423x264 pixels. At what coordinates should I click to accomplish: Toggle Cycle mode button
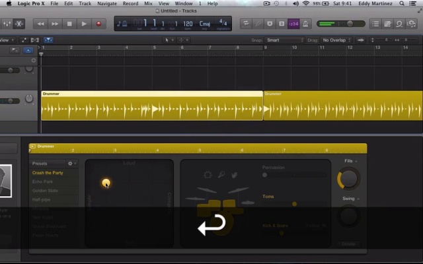coord(246,24)
